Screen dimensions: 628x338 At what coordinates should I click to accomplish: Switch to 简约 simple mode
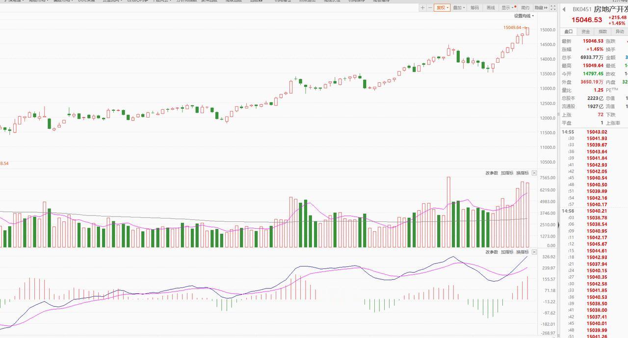pyautogui.click(x=525, y=8)
